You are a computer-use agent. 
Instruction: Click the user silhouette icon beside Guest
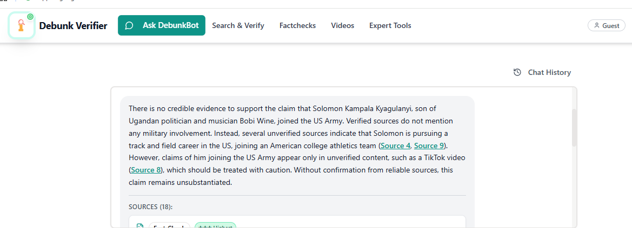pos(596,26)
